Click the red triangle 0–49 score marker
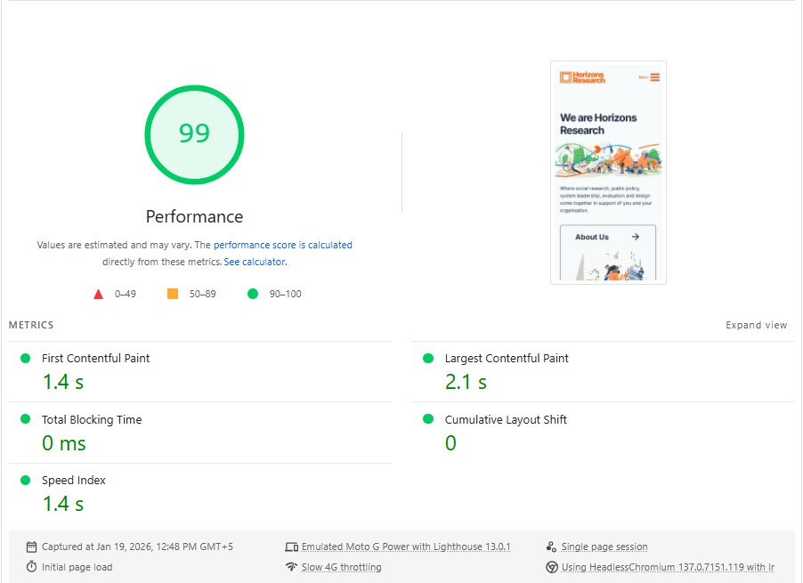Screen dimensions: 803x583 click(x=98, y=293)
